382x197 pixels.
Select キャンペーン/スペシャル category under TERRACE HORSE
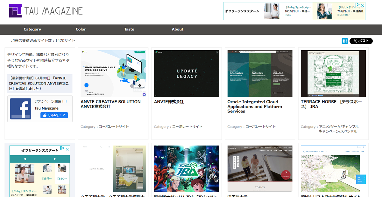(x=338, y=131)
